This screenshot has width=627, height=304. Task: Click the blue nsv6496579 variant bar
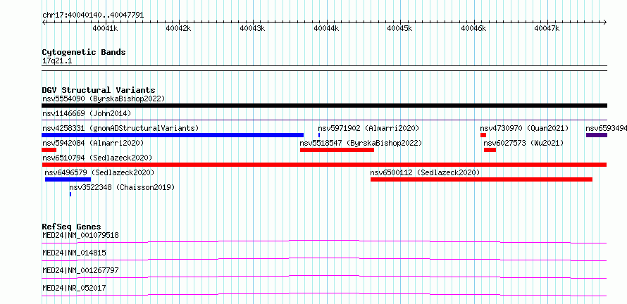68,179
